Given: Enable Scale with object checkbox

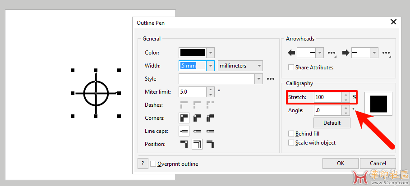Looking at the screenshot, I should tap(291, 143).
